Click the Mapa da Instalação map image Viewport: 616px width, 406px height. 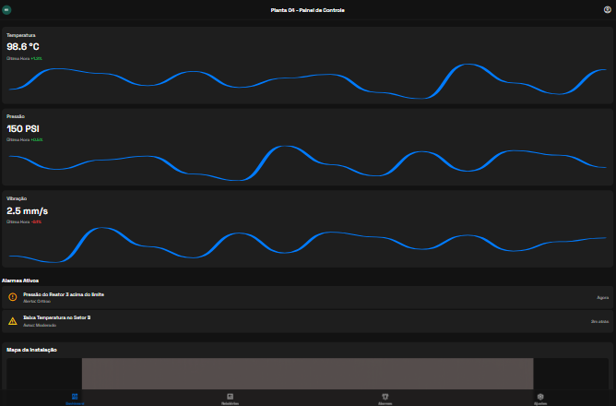point(307,373)
